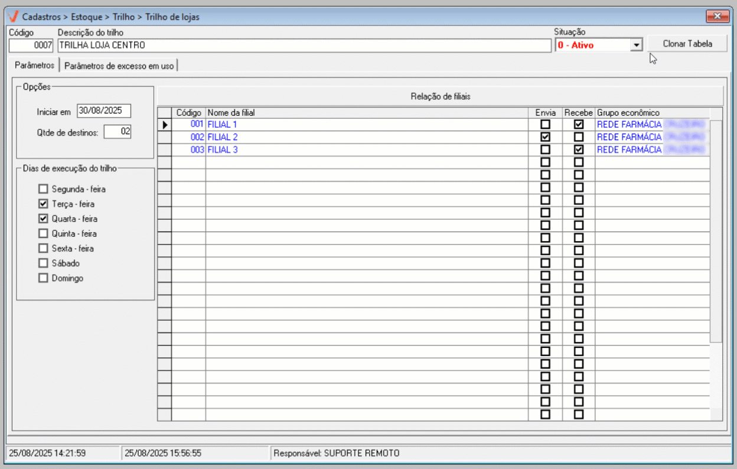The height and width of the screenshot is (469, 737).
Task: Click the red application logo in title bar
Action: (x=14, y=17)
